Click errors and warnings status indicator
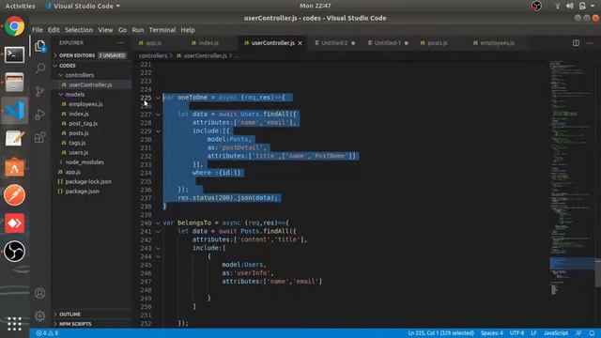Viewport: 601px width, 338px height. [x=47, y=333]
